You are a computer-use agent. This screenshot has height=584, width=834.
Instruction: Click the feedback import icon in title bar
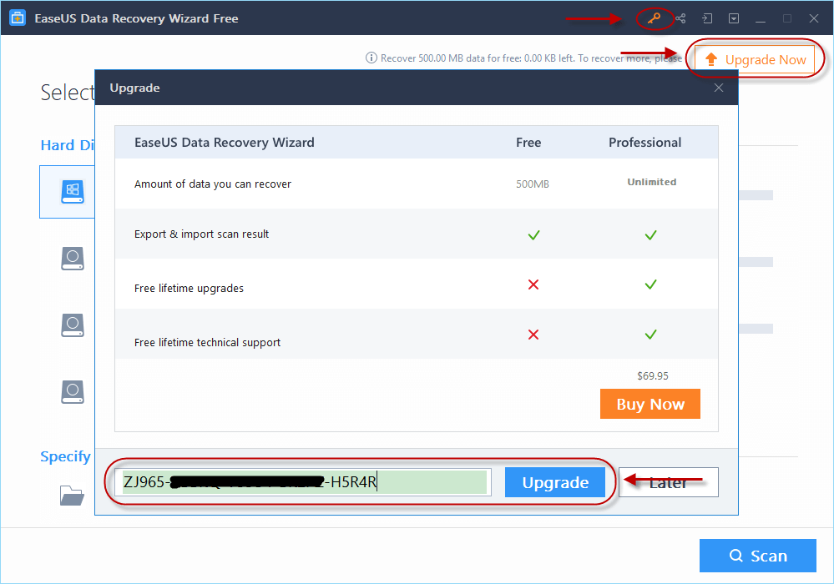[706, 18]
